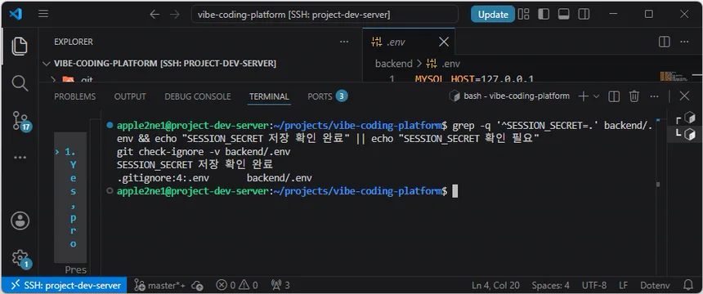The image size is (703, 294).
Task: Open Source Control view with 17 changes
Action: coord(20,121)
